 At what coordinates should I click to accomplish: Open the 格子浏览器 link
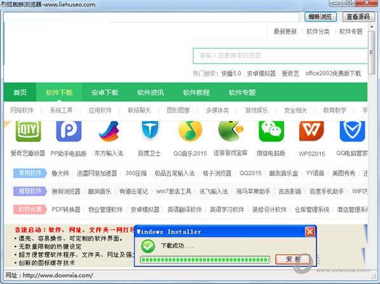click(217, 173)
